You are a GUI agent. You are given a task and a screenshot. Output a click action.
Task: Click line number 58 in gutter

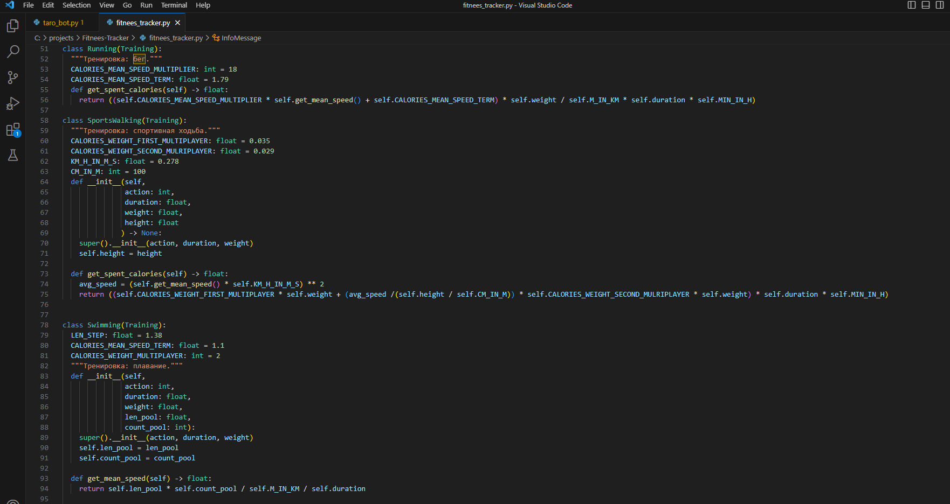[44, 120]
